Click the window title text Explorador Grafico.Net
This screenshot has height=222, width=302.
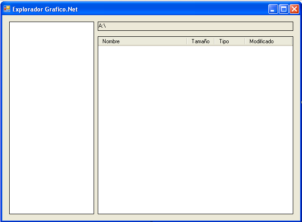point(45,9)
